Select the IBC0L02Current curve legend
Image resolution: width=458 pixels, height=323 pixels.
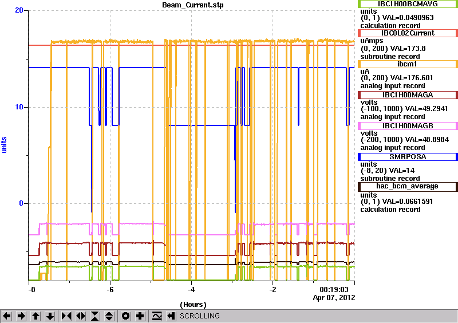tap(408, 33)
